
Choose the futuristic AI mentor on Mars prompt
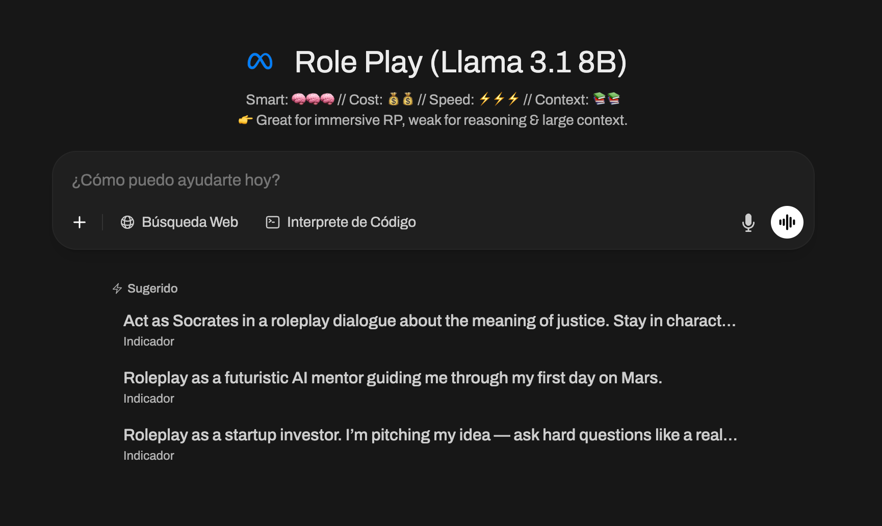393,378
